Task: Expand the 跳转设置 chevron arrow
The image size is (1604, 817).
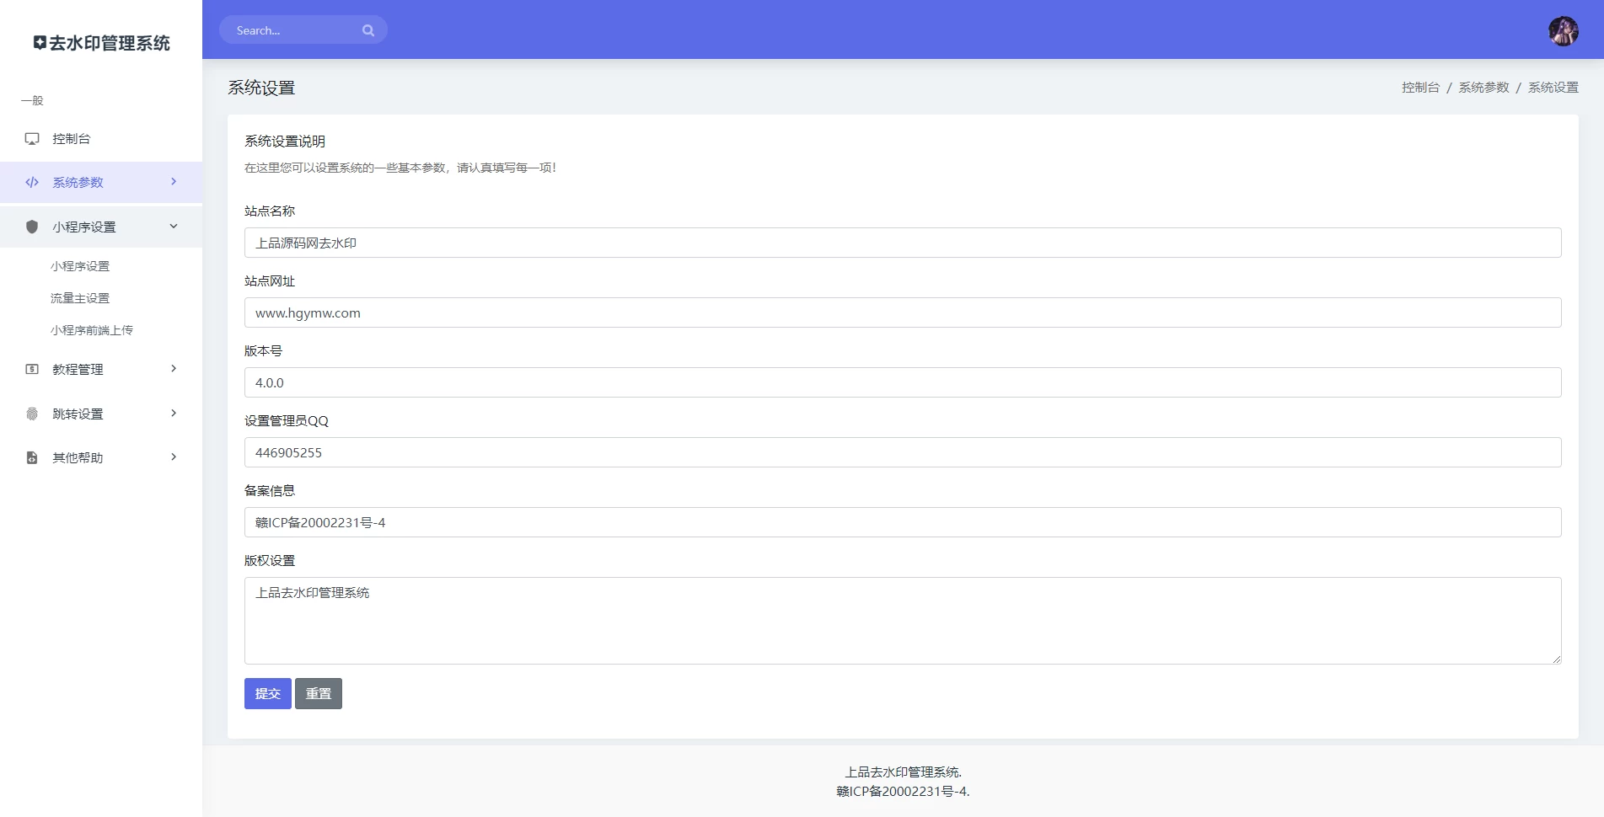Action: [174, 413]
